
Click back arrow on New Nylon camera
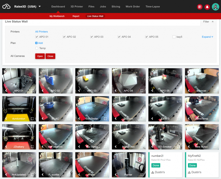189,147
